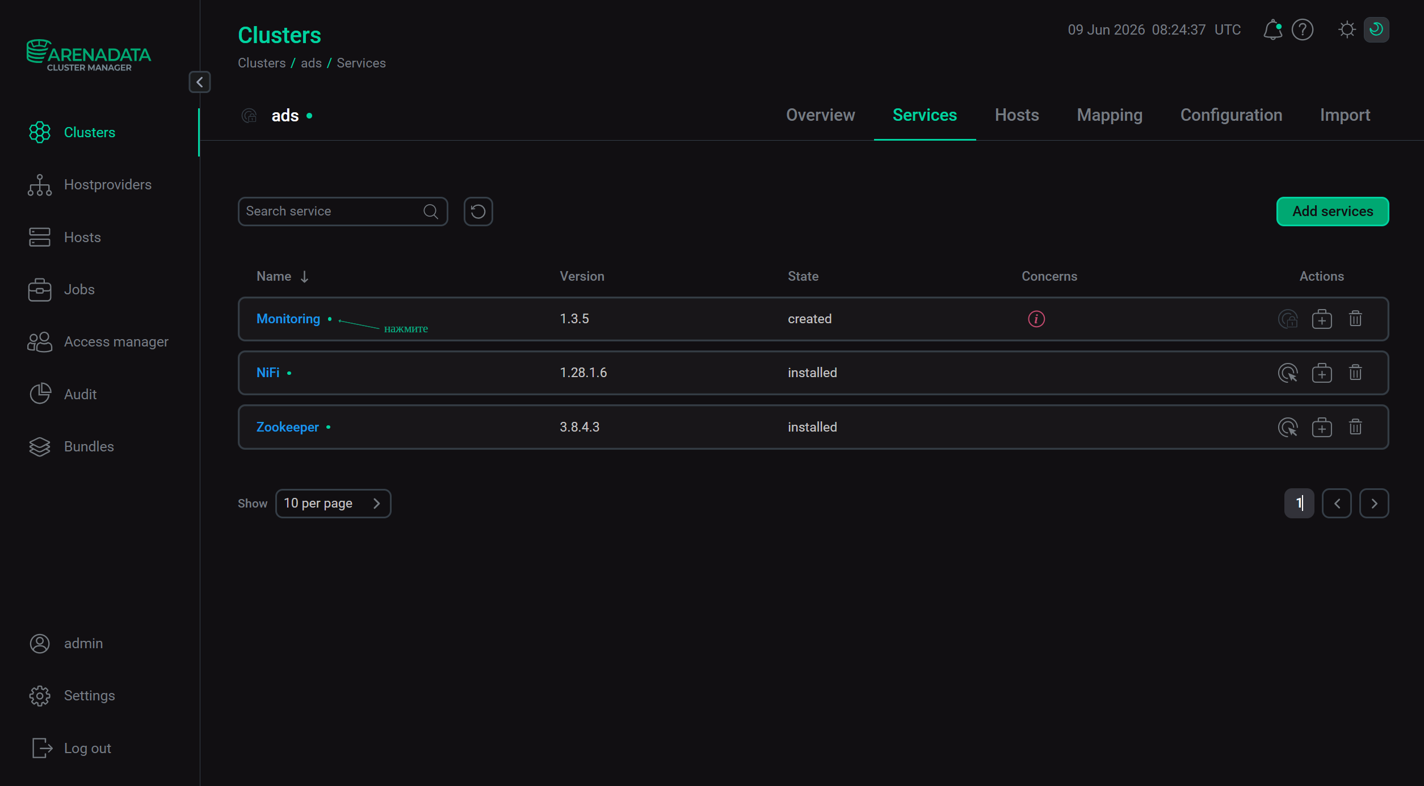Open the help menu icon
Screen dimensions: 1424x786
[1302, 29]
